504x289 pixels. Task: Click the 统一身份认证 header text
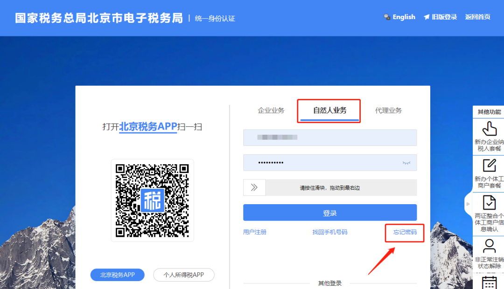pos(215,19)
